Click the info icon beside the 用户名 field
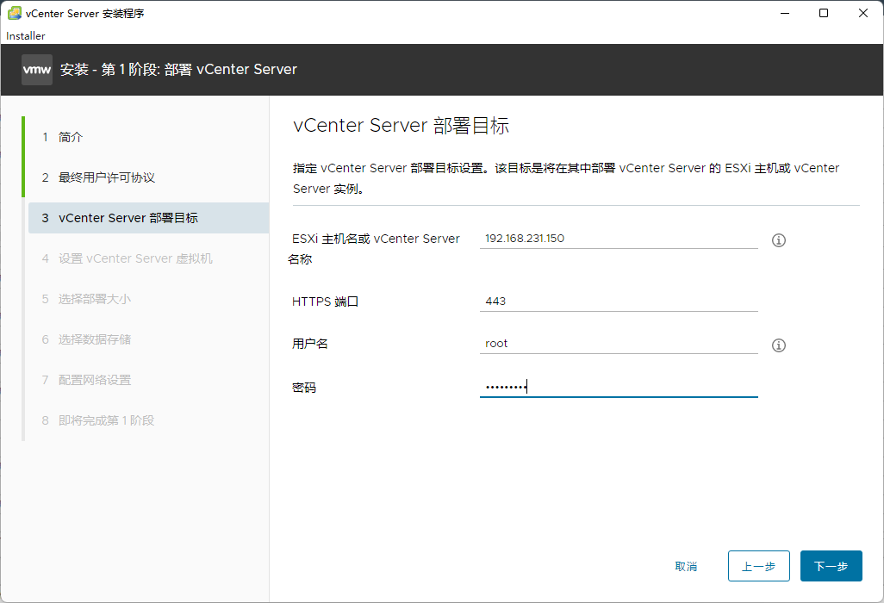 point(779,345)
